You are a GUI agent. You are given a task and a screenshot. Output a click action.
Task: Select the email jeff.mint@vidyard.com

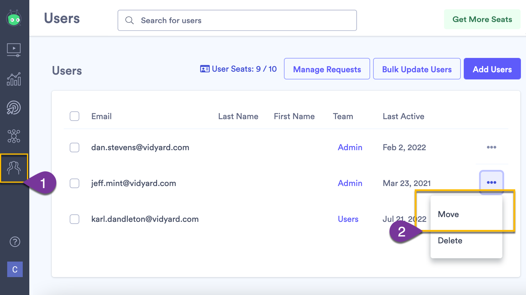133,183
